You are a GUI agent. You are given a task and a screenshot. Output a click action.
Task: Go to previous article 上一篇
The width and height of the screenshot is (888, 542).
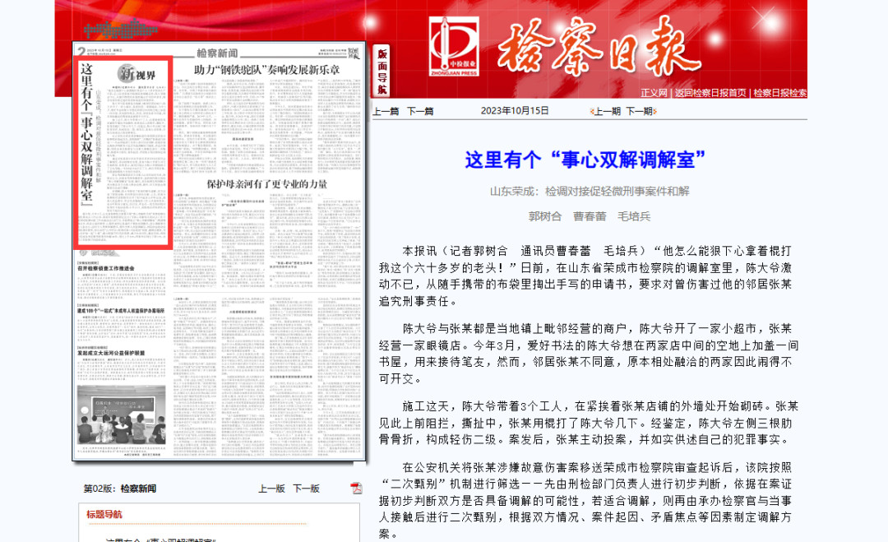(x=386, y=112)
